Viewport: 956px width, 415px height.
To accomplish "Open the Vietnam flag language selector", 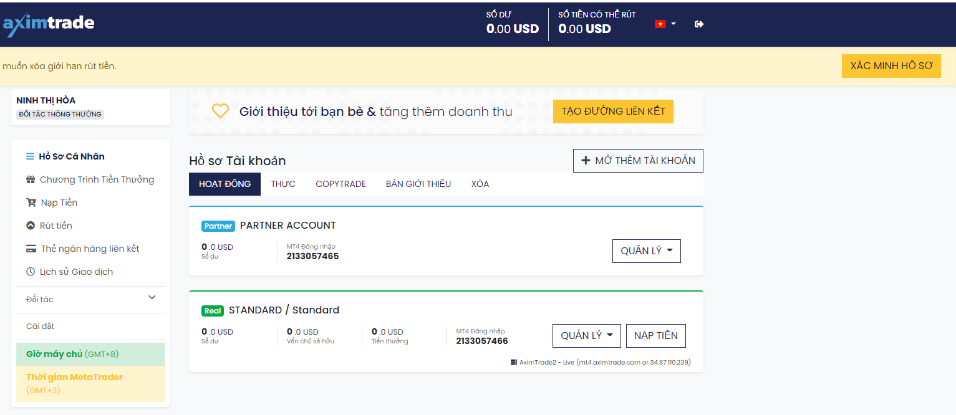I will coord(665,24).
